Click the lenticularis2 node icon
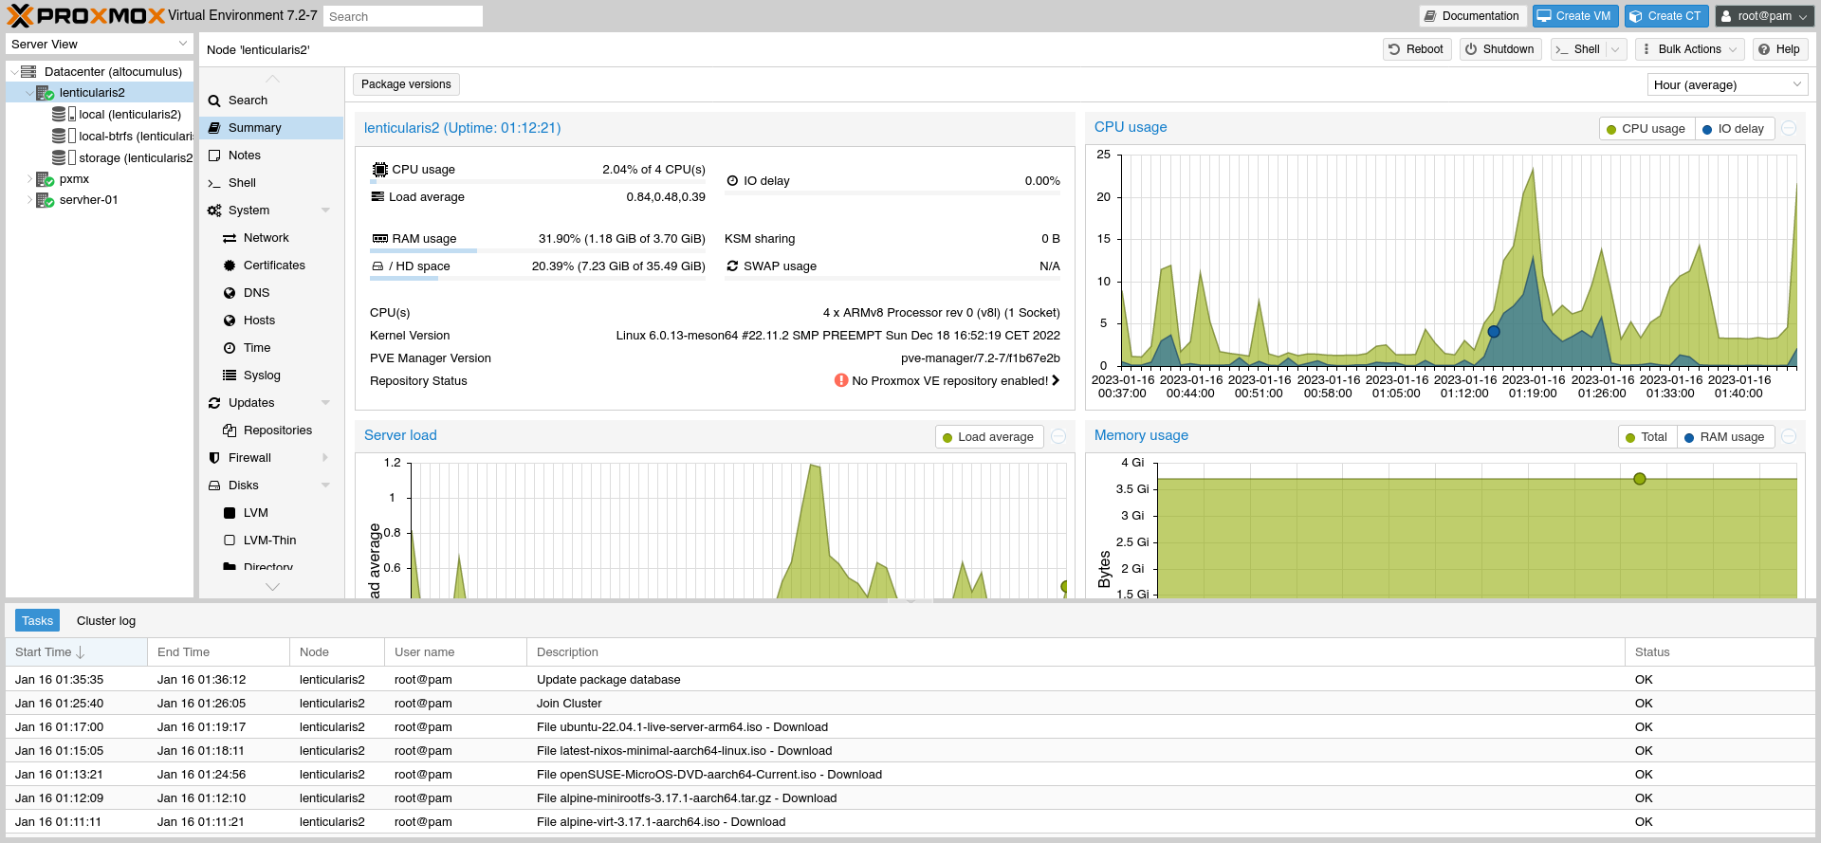This screenshot has height=843, width=1821. click(x=45, y=93)
